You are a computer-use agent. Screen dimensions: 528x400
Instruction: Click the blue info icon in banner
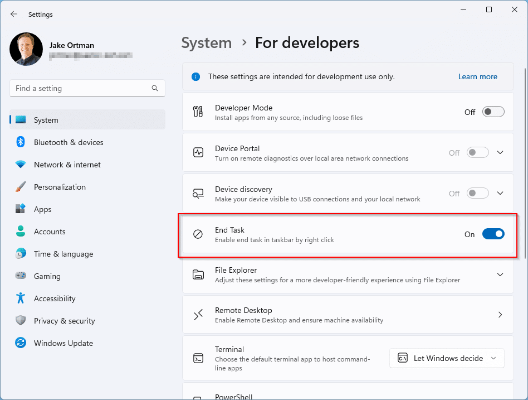(x=195, y=77)
